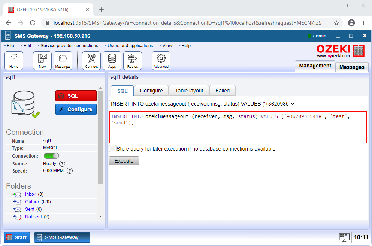
Task: Click the SMS Gateway phone icon in title bar
Action: [x=8, y=36]
